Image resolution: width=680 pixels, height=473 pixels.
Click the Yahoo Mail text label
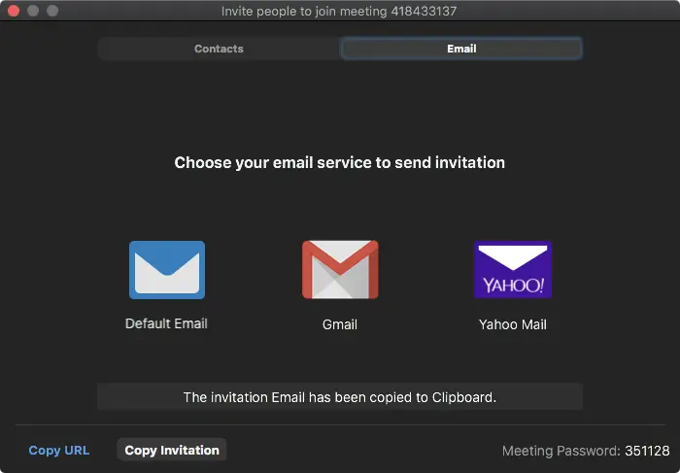click(513, 324)
